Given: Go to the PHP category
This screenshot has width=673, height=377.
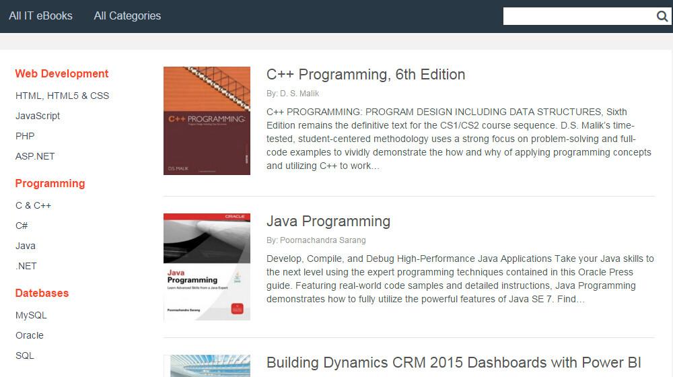Looking at the screenshot, I should (x=25, y=136).
